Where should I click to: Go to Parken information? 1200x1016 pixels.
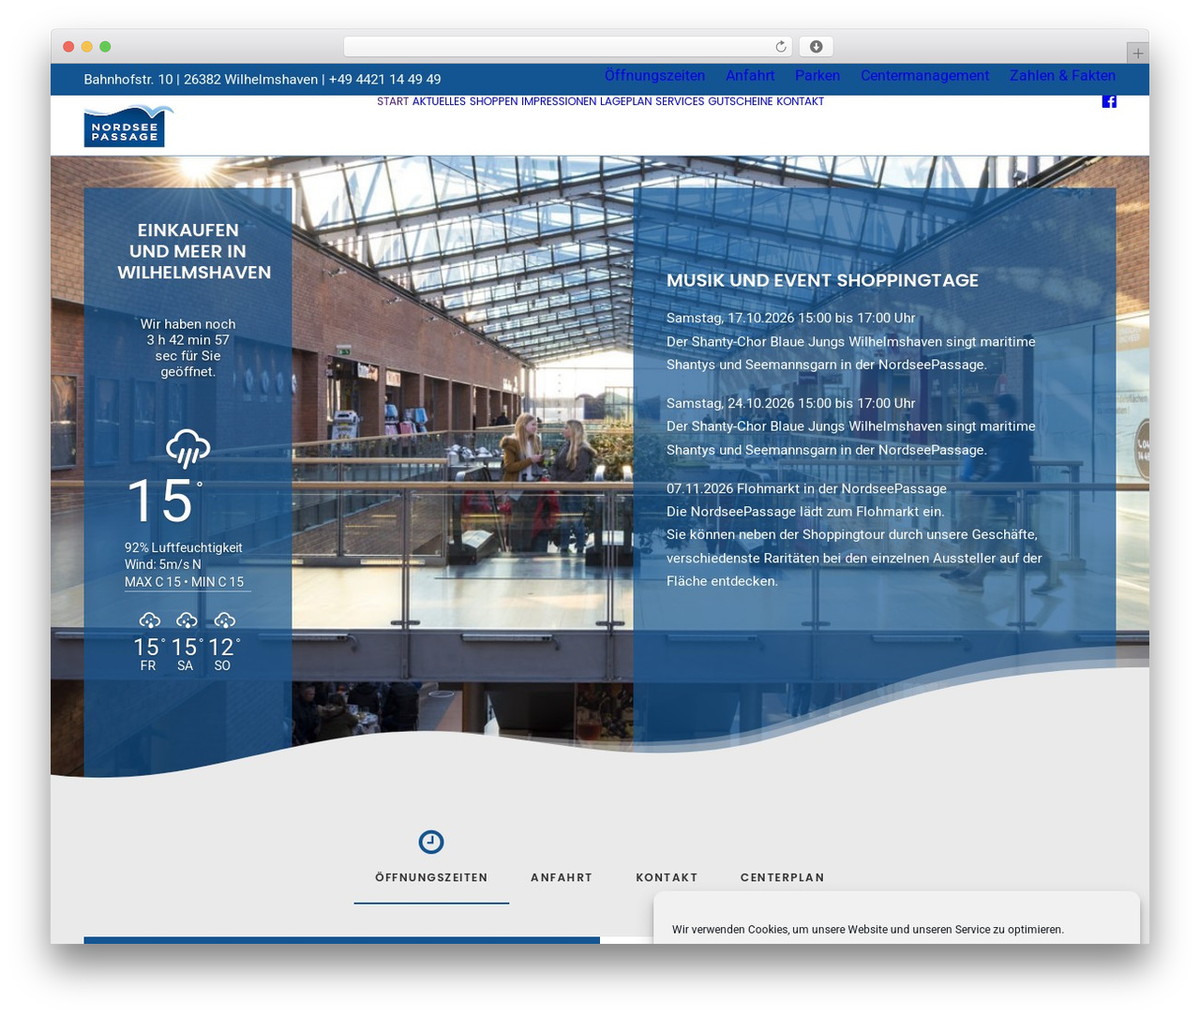(x=817, y=76)
